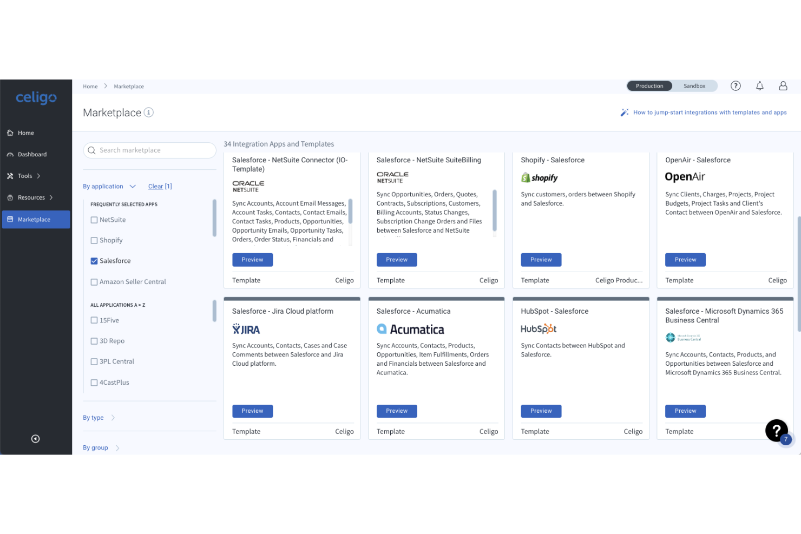Click frequently selected apps list scrollbar

tap(214, 218)
